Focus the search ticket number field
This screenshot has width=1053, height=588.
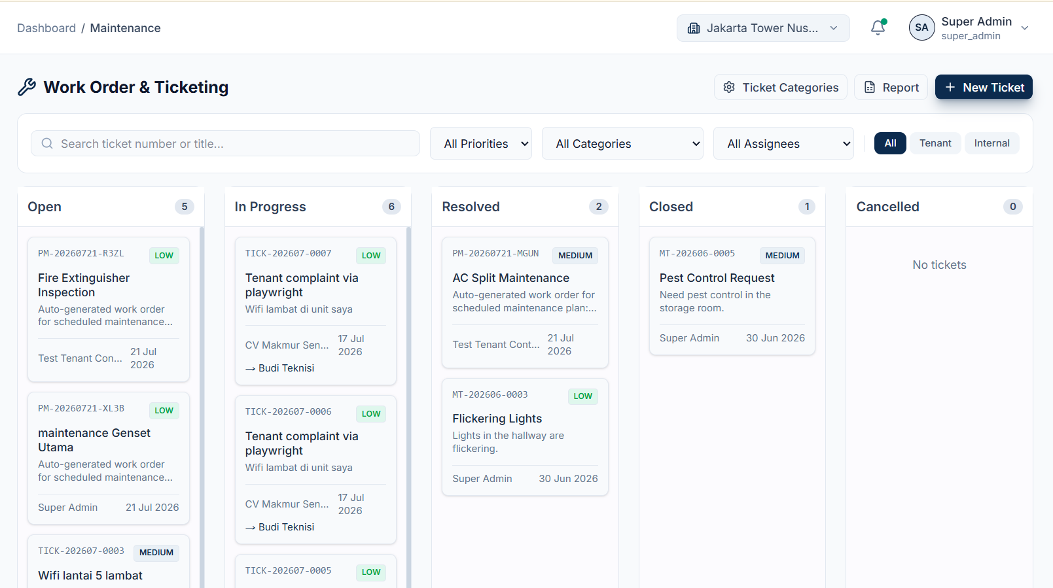tap(225, 143)
